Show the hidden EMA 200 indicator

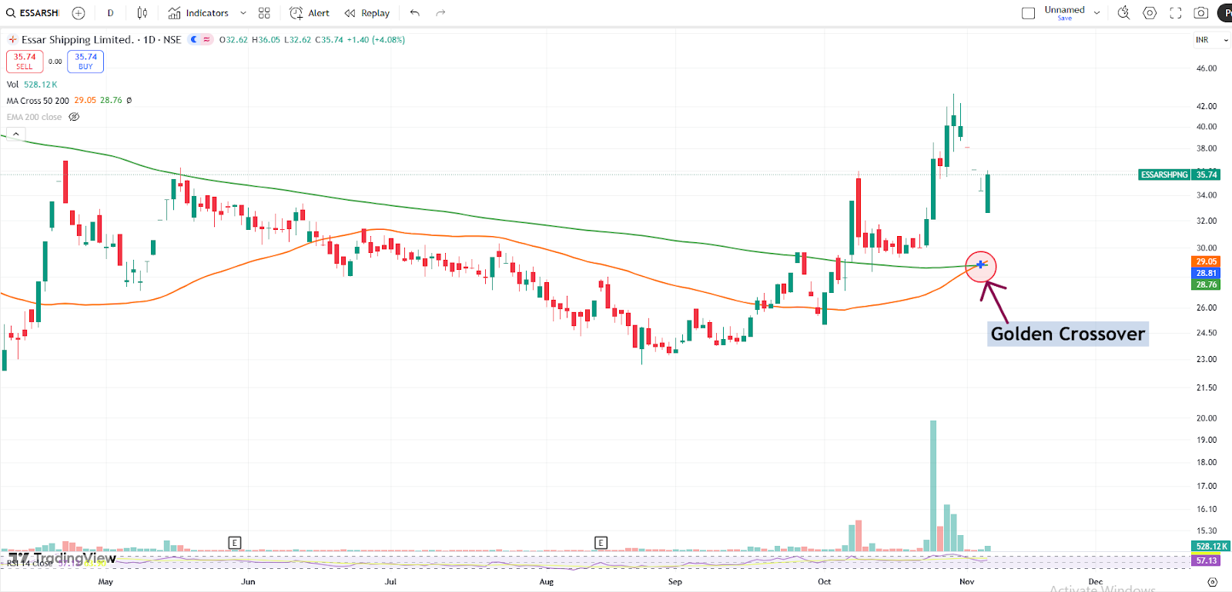(x=74, y=117)
